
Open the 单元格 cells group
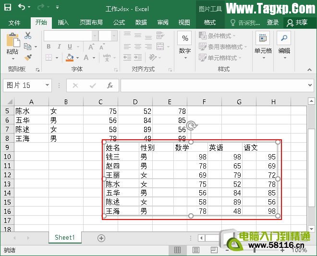pyautogui.click(x=263, y=46)
